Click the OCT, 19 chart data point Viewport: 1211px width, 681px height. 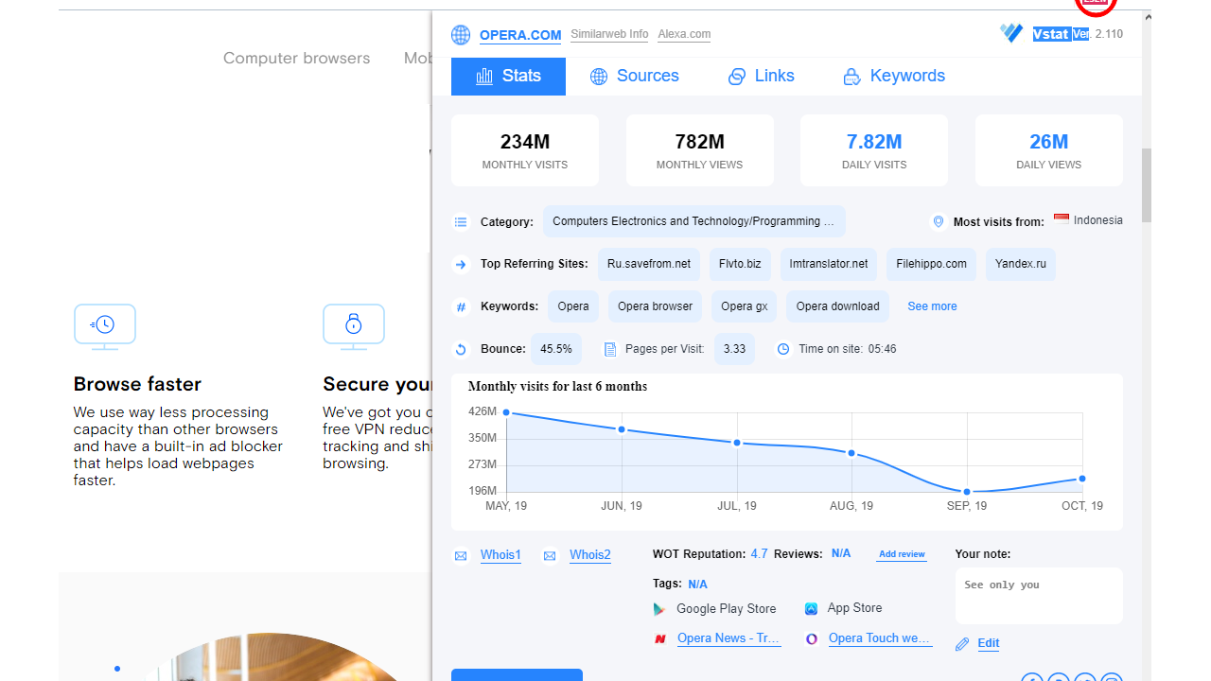[x=1082, y=479]
